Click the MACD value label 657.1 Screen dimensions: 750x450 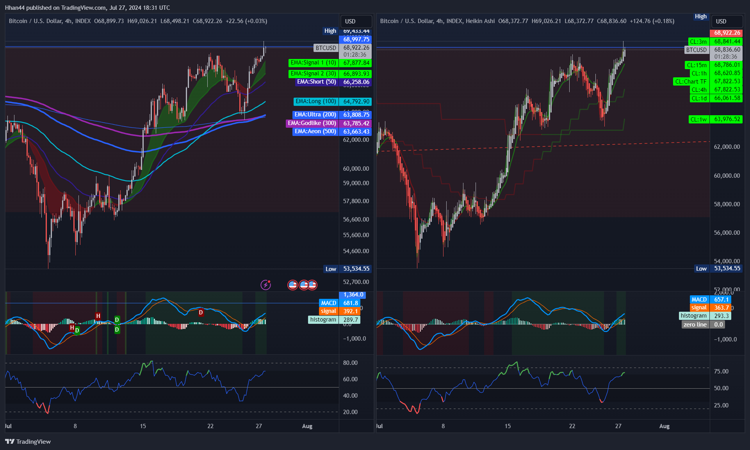[x=721, y=299]
